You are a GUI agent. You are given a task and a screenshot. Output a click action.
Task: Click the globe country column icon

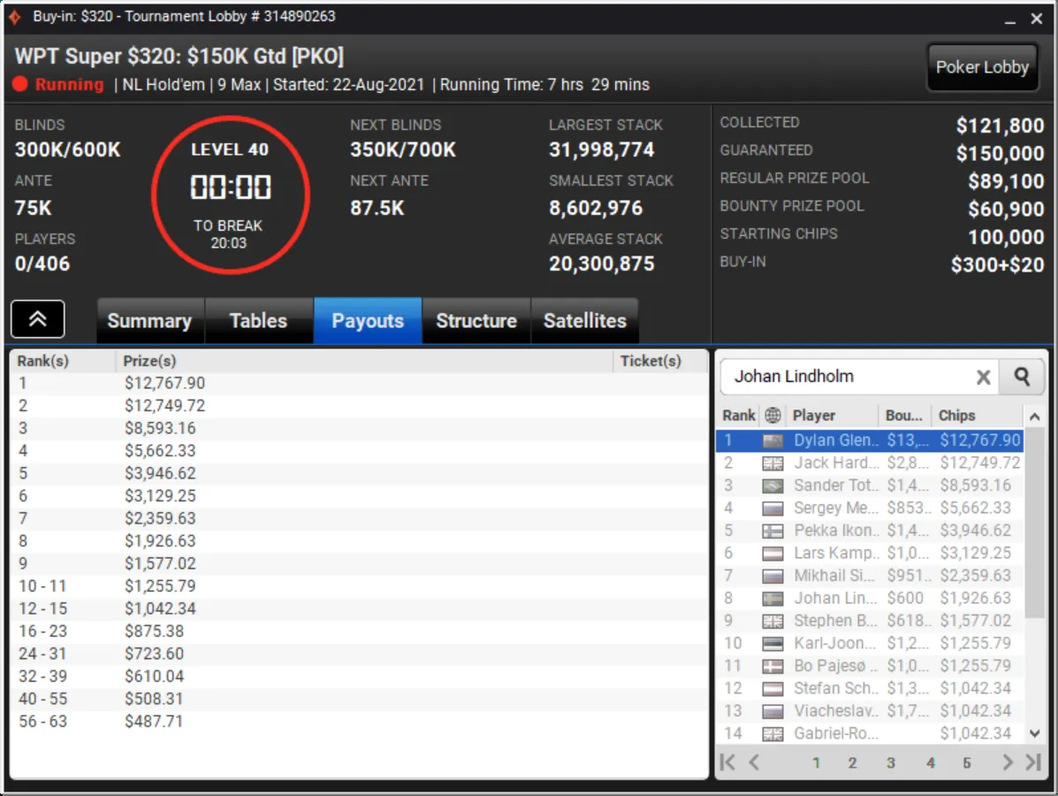click(x=773, y=416)
